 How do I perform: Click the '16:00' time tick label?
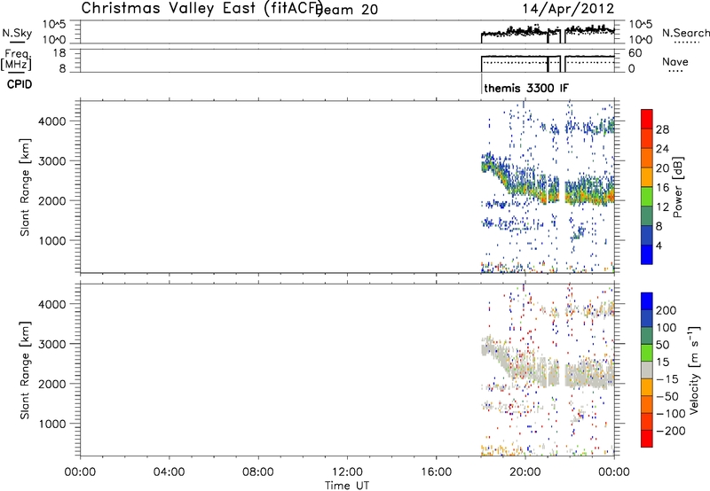click(x=436, y=472)
